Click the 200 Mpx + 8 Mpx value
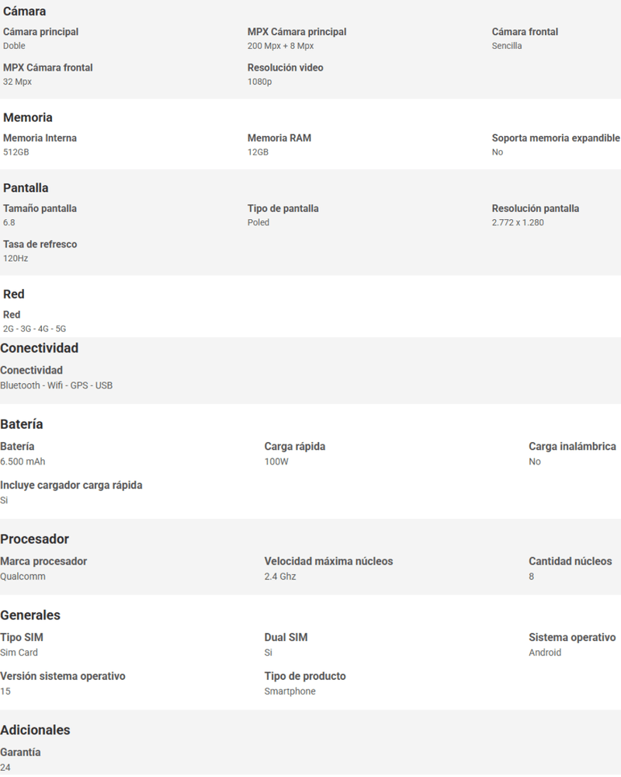The height and width of the screenshot is (777, 621). (x=280, y=46)
